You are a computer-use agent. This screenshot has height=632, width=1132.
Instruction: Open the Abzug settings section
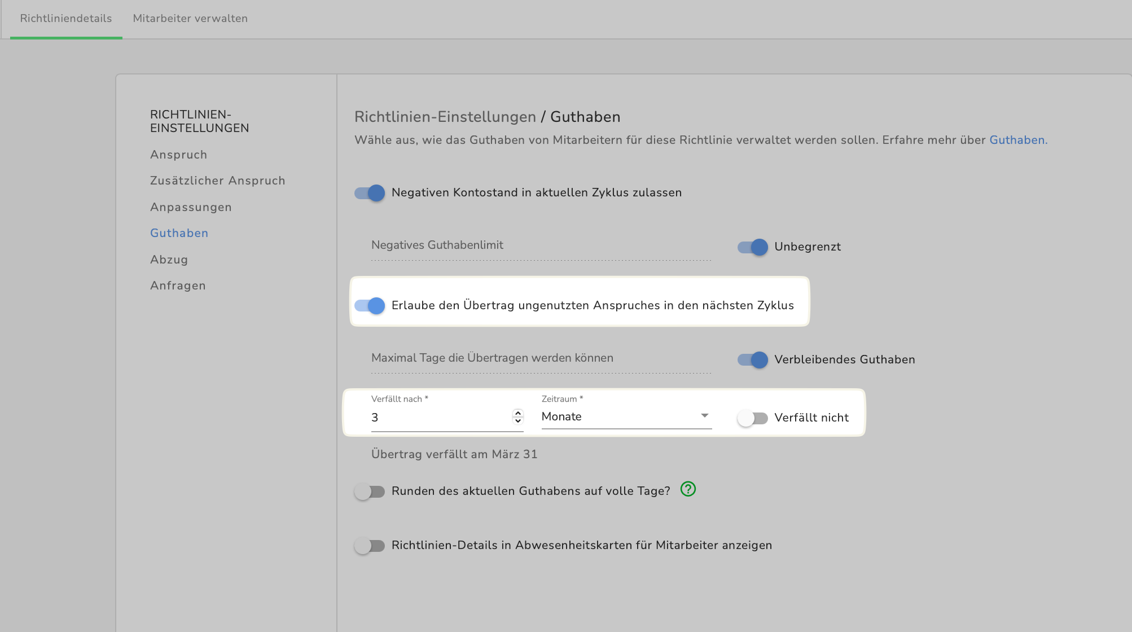pos(169,260)
